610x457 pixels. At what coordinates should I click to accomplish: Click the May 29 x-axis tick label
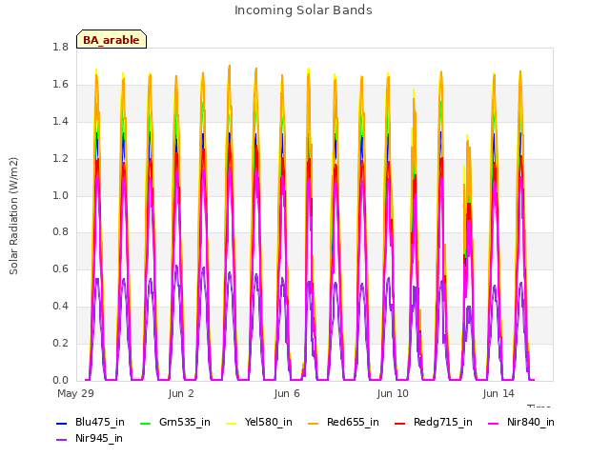point(75,393)
